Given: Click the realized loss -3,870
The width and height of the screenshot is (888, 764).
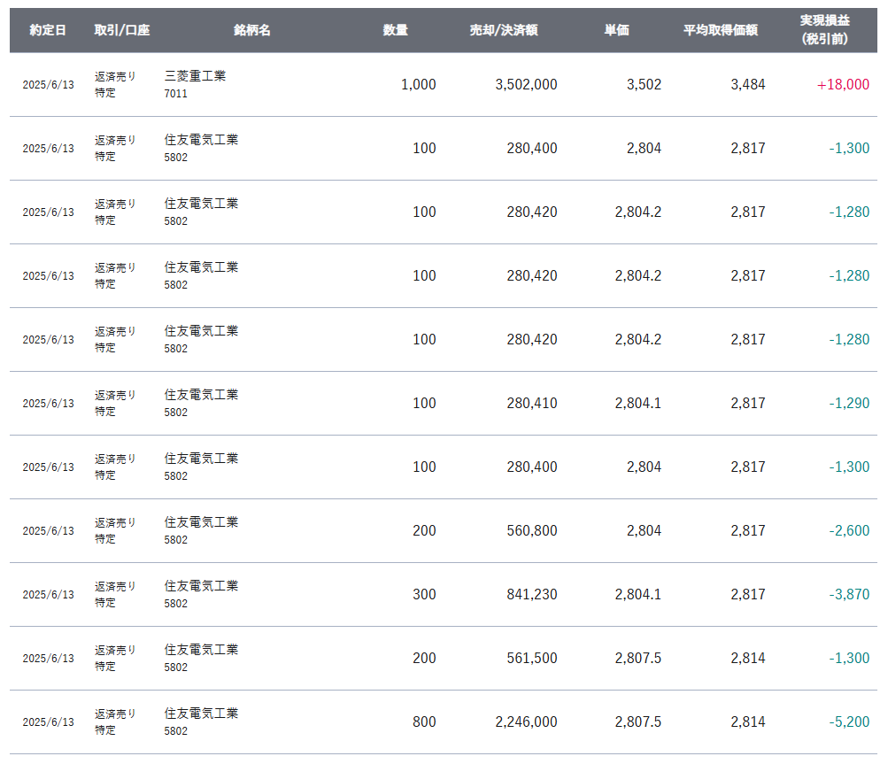Looking at the screenshot, I should pyautogui.click(x=849, y=595).
